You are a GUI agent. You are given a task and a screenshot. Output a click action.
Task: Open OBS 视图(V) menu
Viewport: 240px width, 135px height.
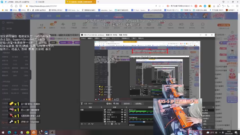point(97,38)
